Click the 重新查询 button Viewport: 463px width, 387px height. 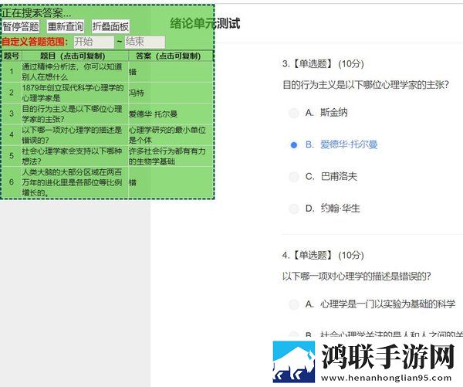point(66,26)
